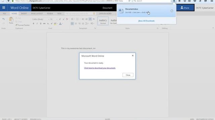The height and width of the screenshot is (120, 215).
Task: Click the Shrink Font icon
Action: (63, 19)
